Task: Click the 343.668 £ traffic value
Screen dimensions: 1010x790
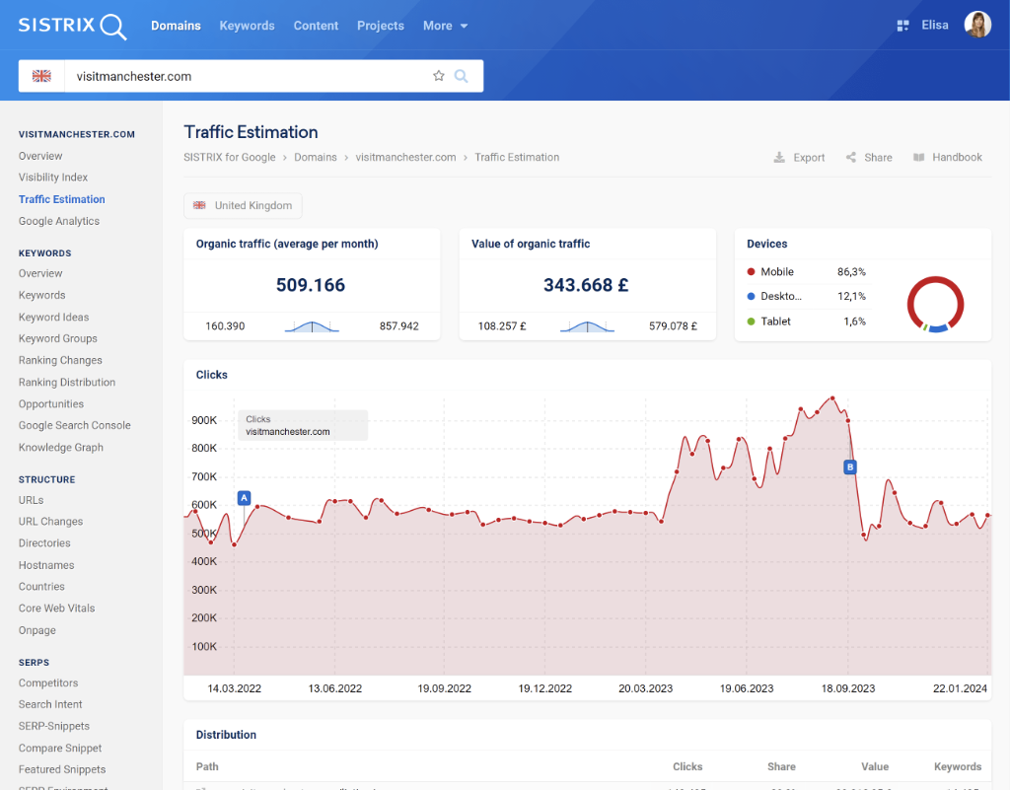Action: pos(586,285)
